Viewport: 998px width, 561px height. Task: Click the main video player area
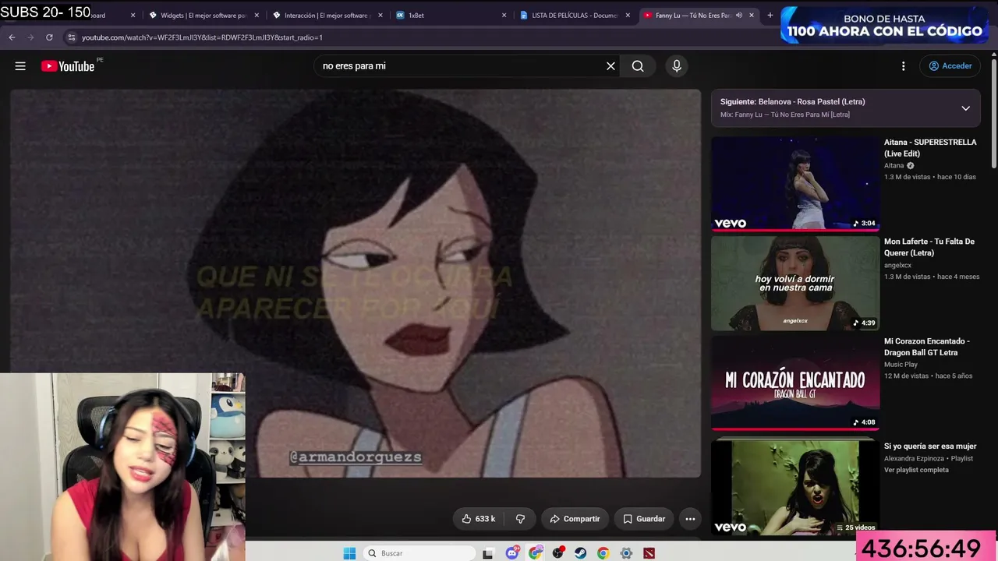tap(356, 284)
